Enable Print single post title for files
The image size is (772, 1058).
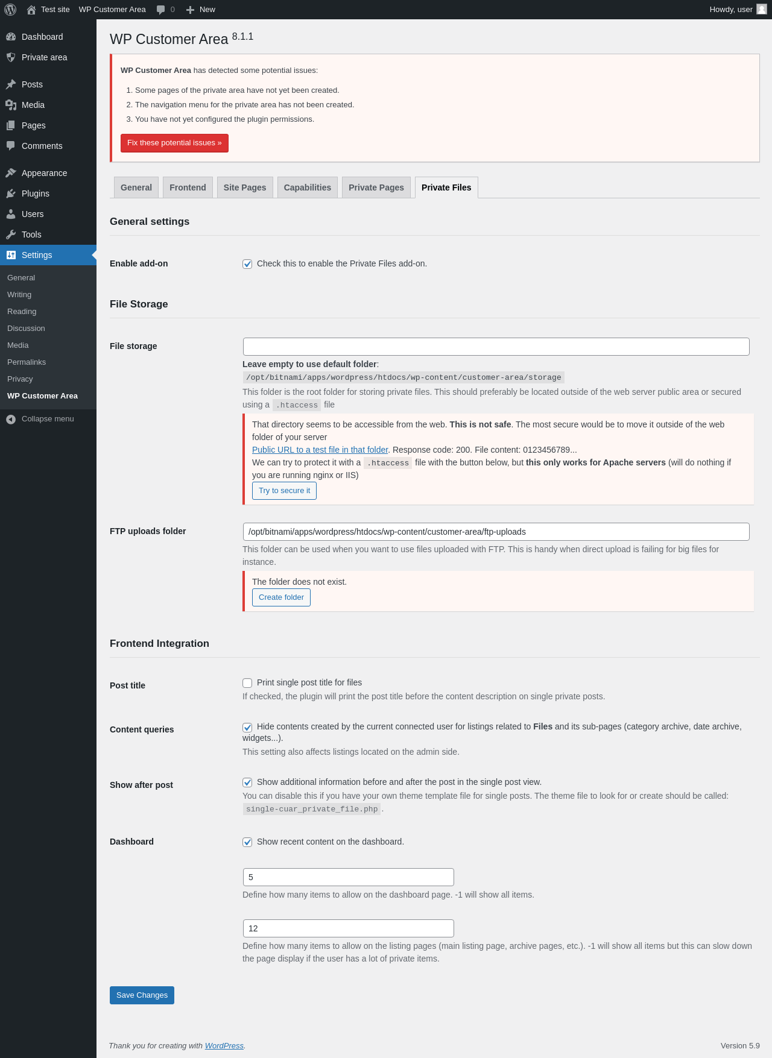coord(247,683)
